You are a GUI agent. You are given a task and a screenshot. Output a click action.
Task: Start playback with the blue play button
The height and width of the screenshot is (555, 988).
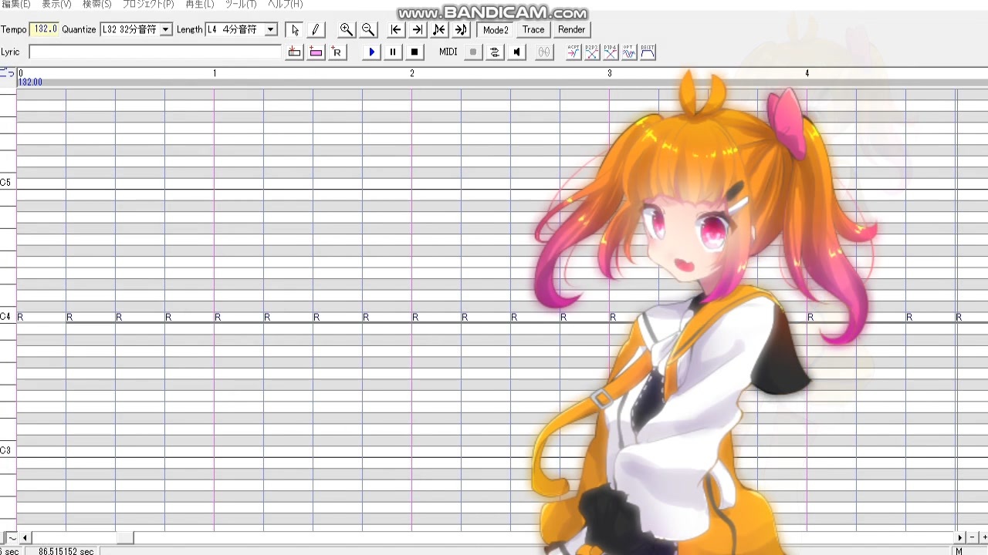tap(371, 52)
